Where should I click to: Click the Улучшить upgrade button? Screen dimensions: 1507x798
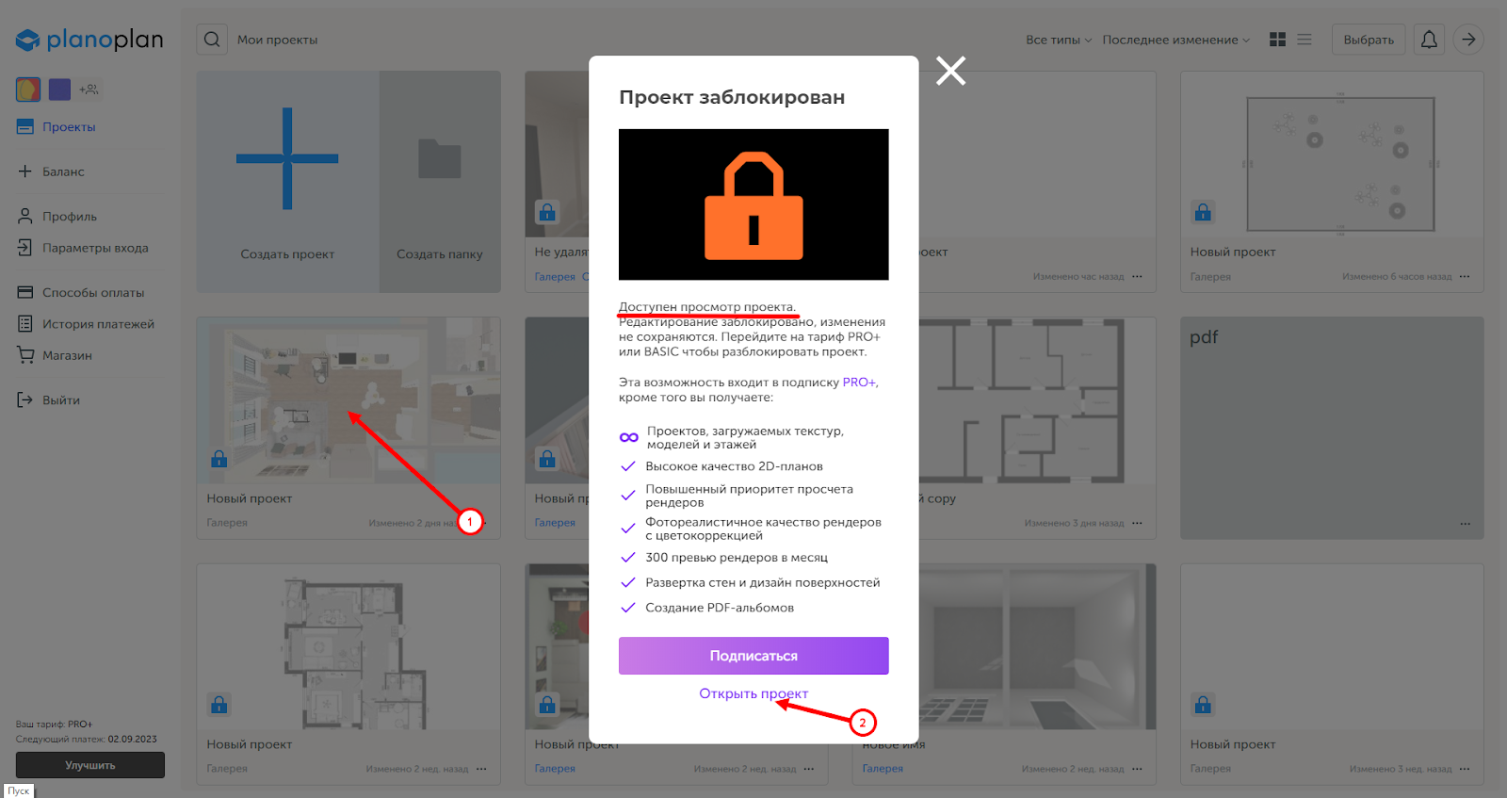click(x=90, y=765)
